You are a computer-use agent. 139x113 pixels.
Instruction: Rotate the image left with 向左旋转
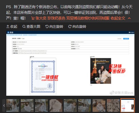(54, 27)
